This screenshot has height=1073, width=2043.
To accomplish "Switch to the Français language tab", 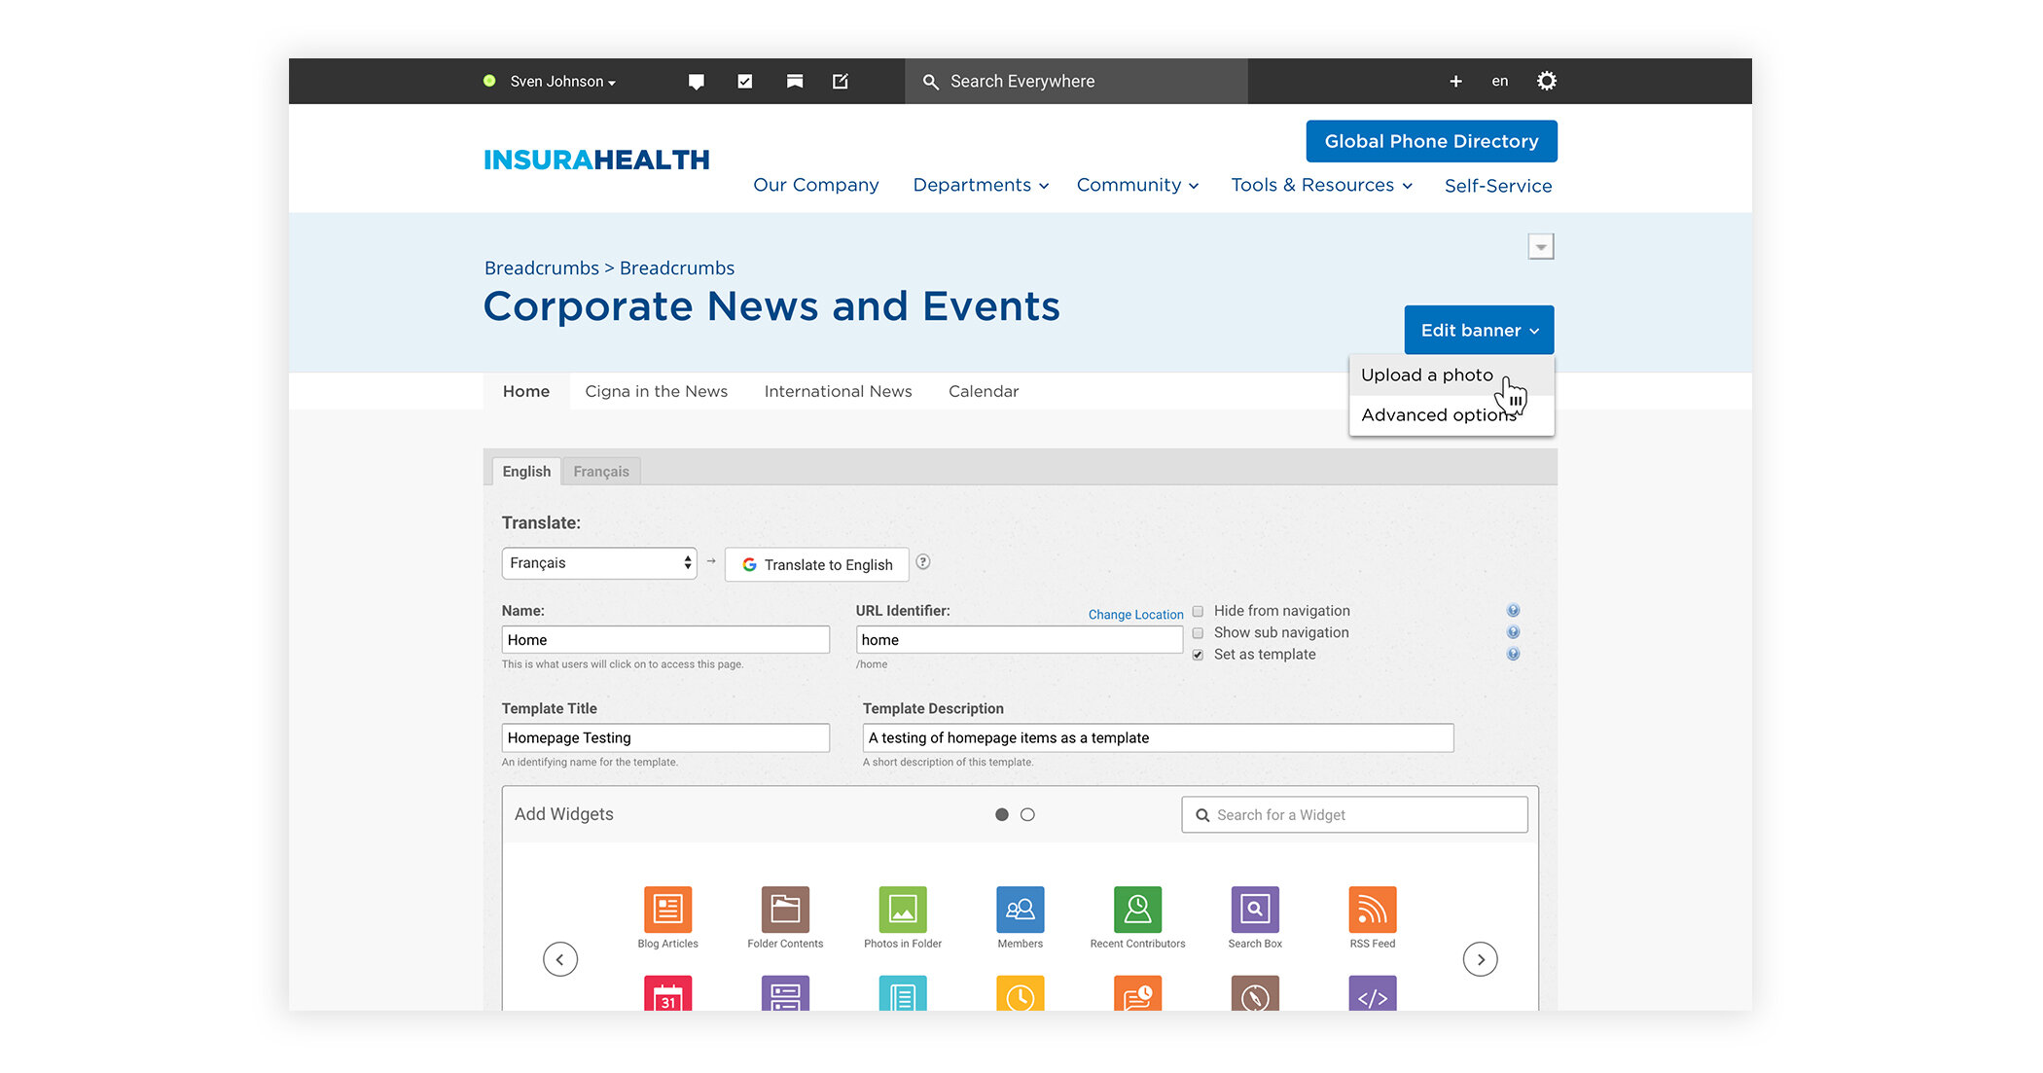I will click(x=601, y=472).
